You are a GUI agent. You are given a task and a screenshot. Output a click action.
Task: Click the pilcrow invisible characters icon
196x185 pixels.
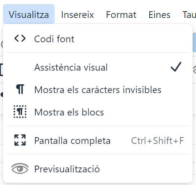[x=20, y=89]
